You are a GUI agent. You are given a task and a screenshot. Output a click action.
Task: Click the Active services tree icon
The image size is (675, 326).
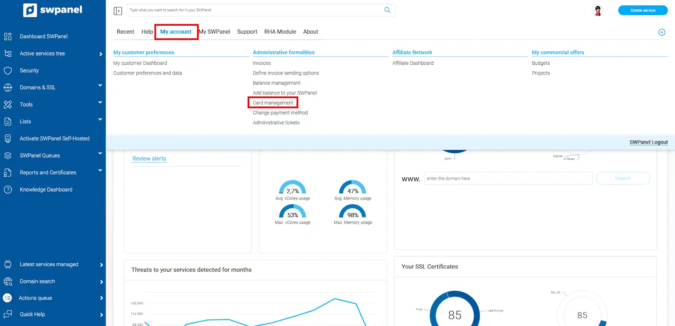point(8,53)
